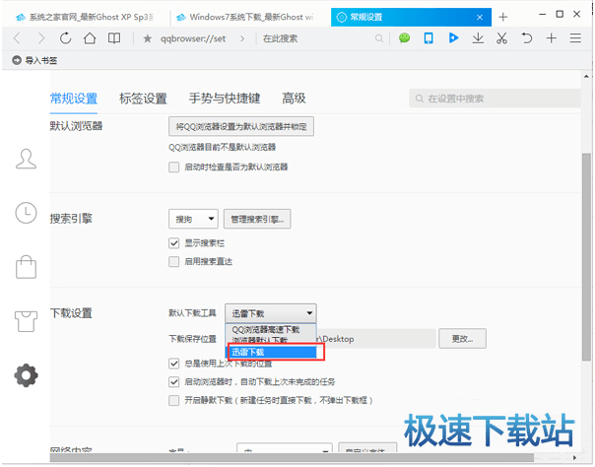Close the 常规设置 tab
This screenshot has height=467, width=595.
point(480,17)
